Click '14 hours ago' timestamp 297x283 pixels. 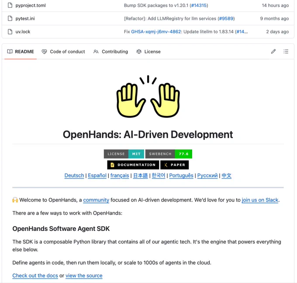275,5
